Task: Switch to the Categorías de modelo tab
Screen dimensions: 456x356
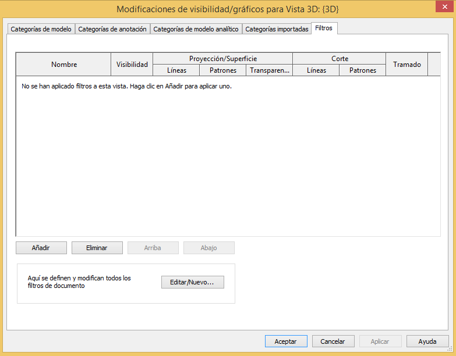Action: 41,29
